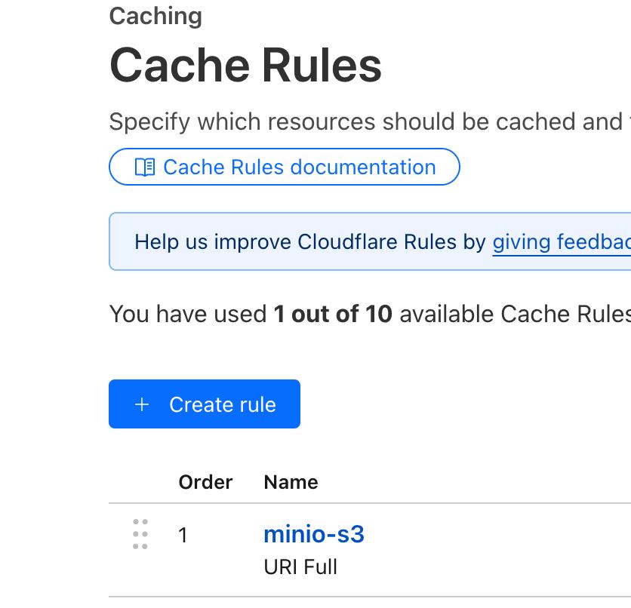Click the order number 1 in the rule row
This screenshot has width=631, height=608.
tap(183, 535)
